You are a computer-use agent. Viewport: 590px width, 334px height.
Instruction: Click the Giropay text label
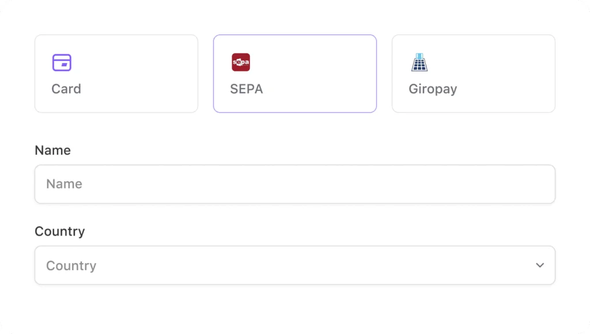(x=433, y=89)
